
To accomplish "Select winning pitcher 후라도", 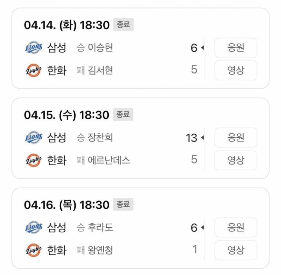I will tap(100, 228).
